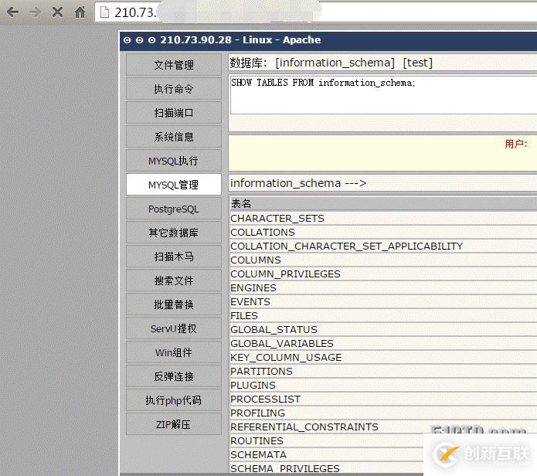Select 执行php代码 sidebar item
The width and height of the screenshot is (537, 476).
(174, 400)
